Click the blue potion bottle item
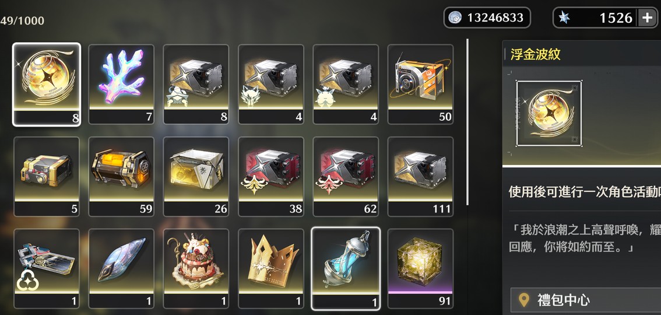This screenshot has width=661, height=315. [x=346, y=268]
